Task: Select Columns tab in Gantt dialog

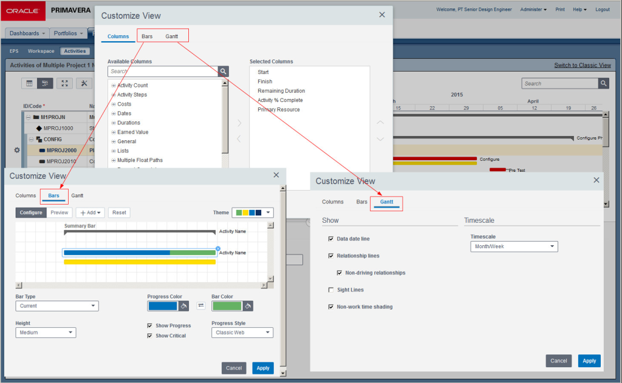Action: click(333, 202)
